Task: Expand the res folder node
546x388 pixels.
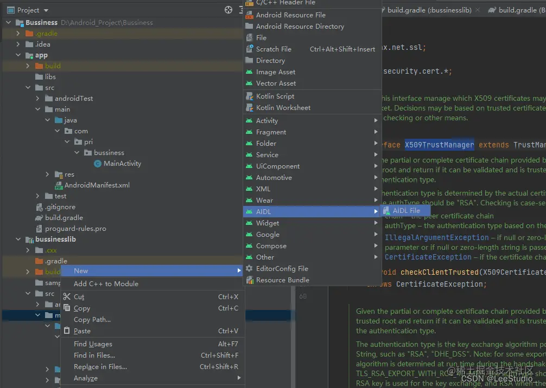Action: point(47,174)
